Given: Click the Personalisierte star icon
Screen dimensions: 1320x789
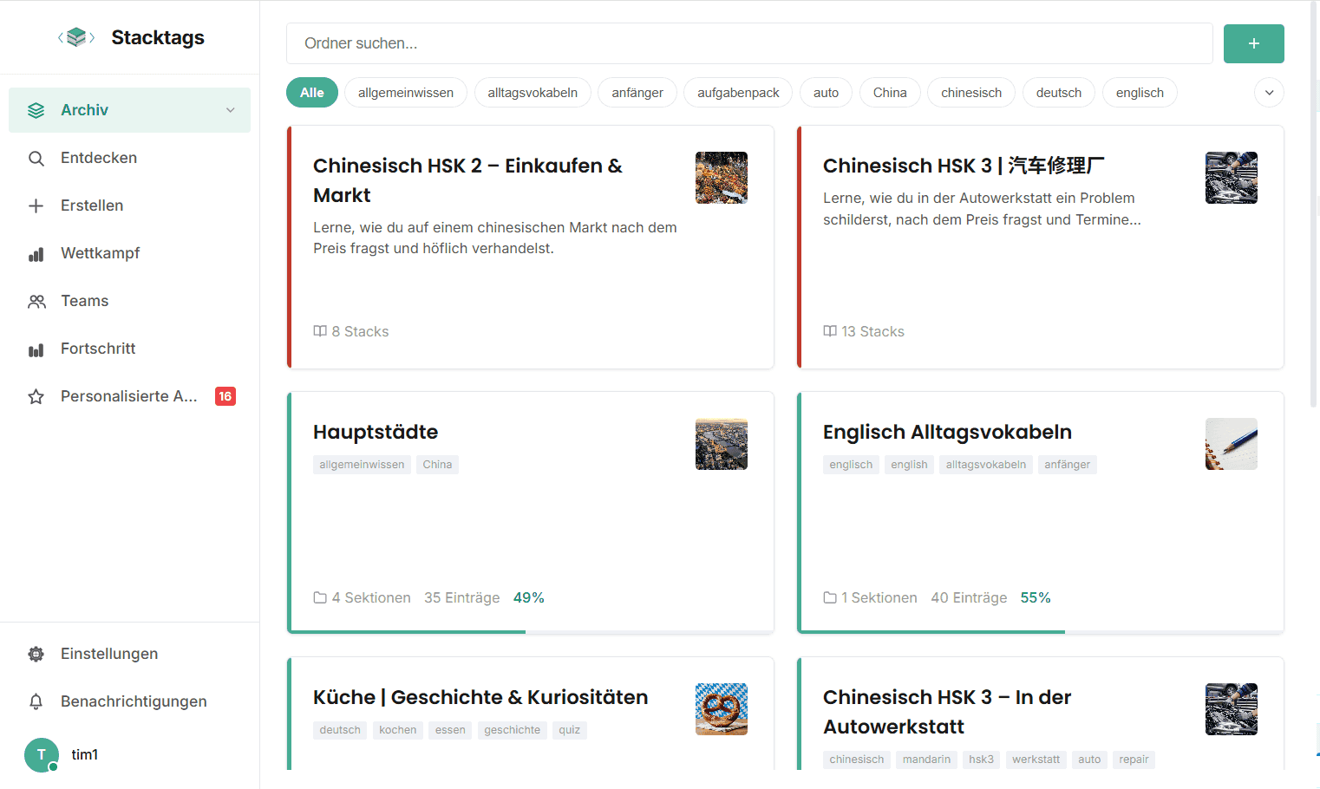Looking at the screenshot, I should click(x=36, y=396).
